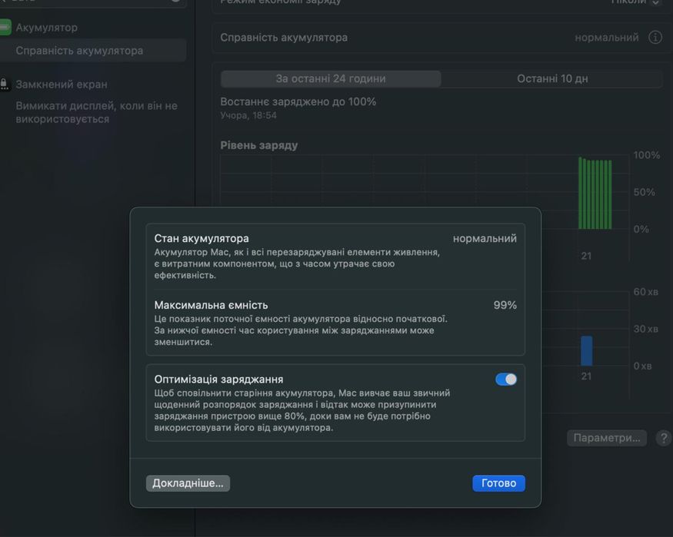The image size is (673, 537).
Task: Click the 30 хв usage axis label
Action: [645, 329]
